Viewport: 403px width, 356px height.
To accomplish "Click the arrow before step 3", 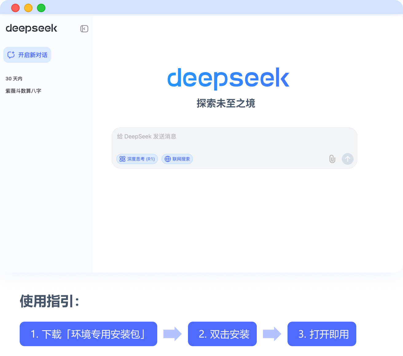I will [x=272, y=334].
